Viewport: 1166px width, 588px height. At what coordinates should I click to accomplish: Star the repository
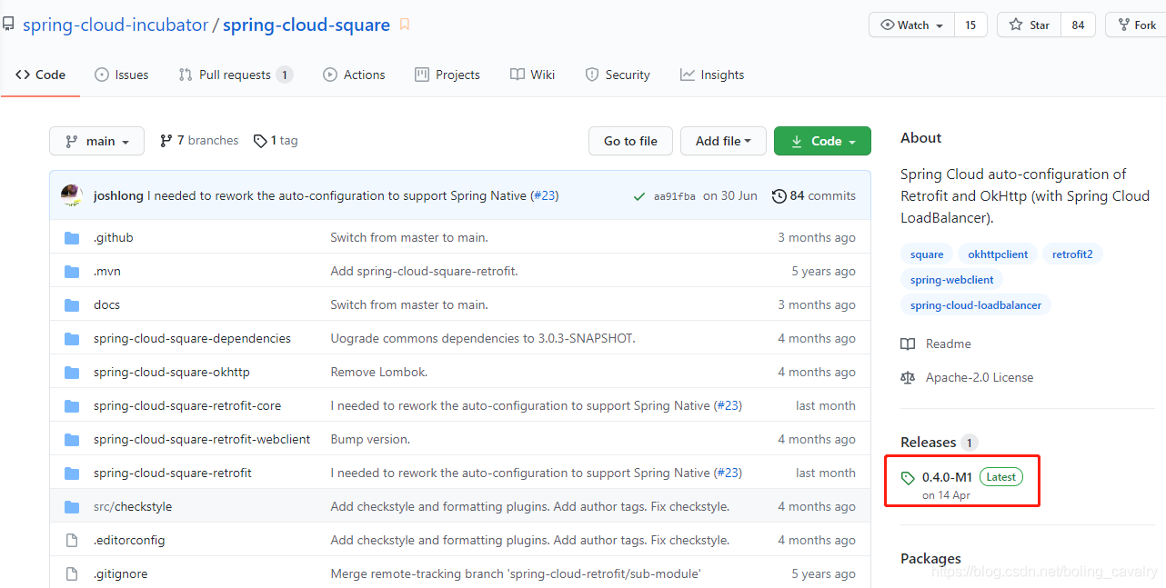tap(1029, 25)
